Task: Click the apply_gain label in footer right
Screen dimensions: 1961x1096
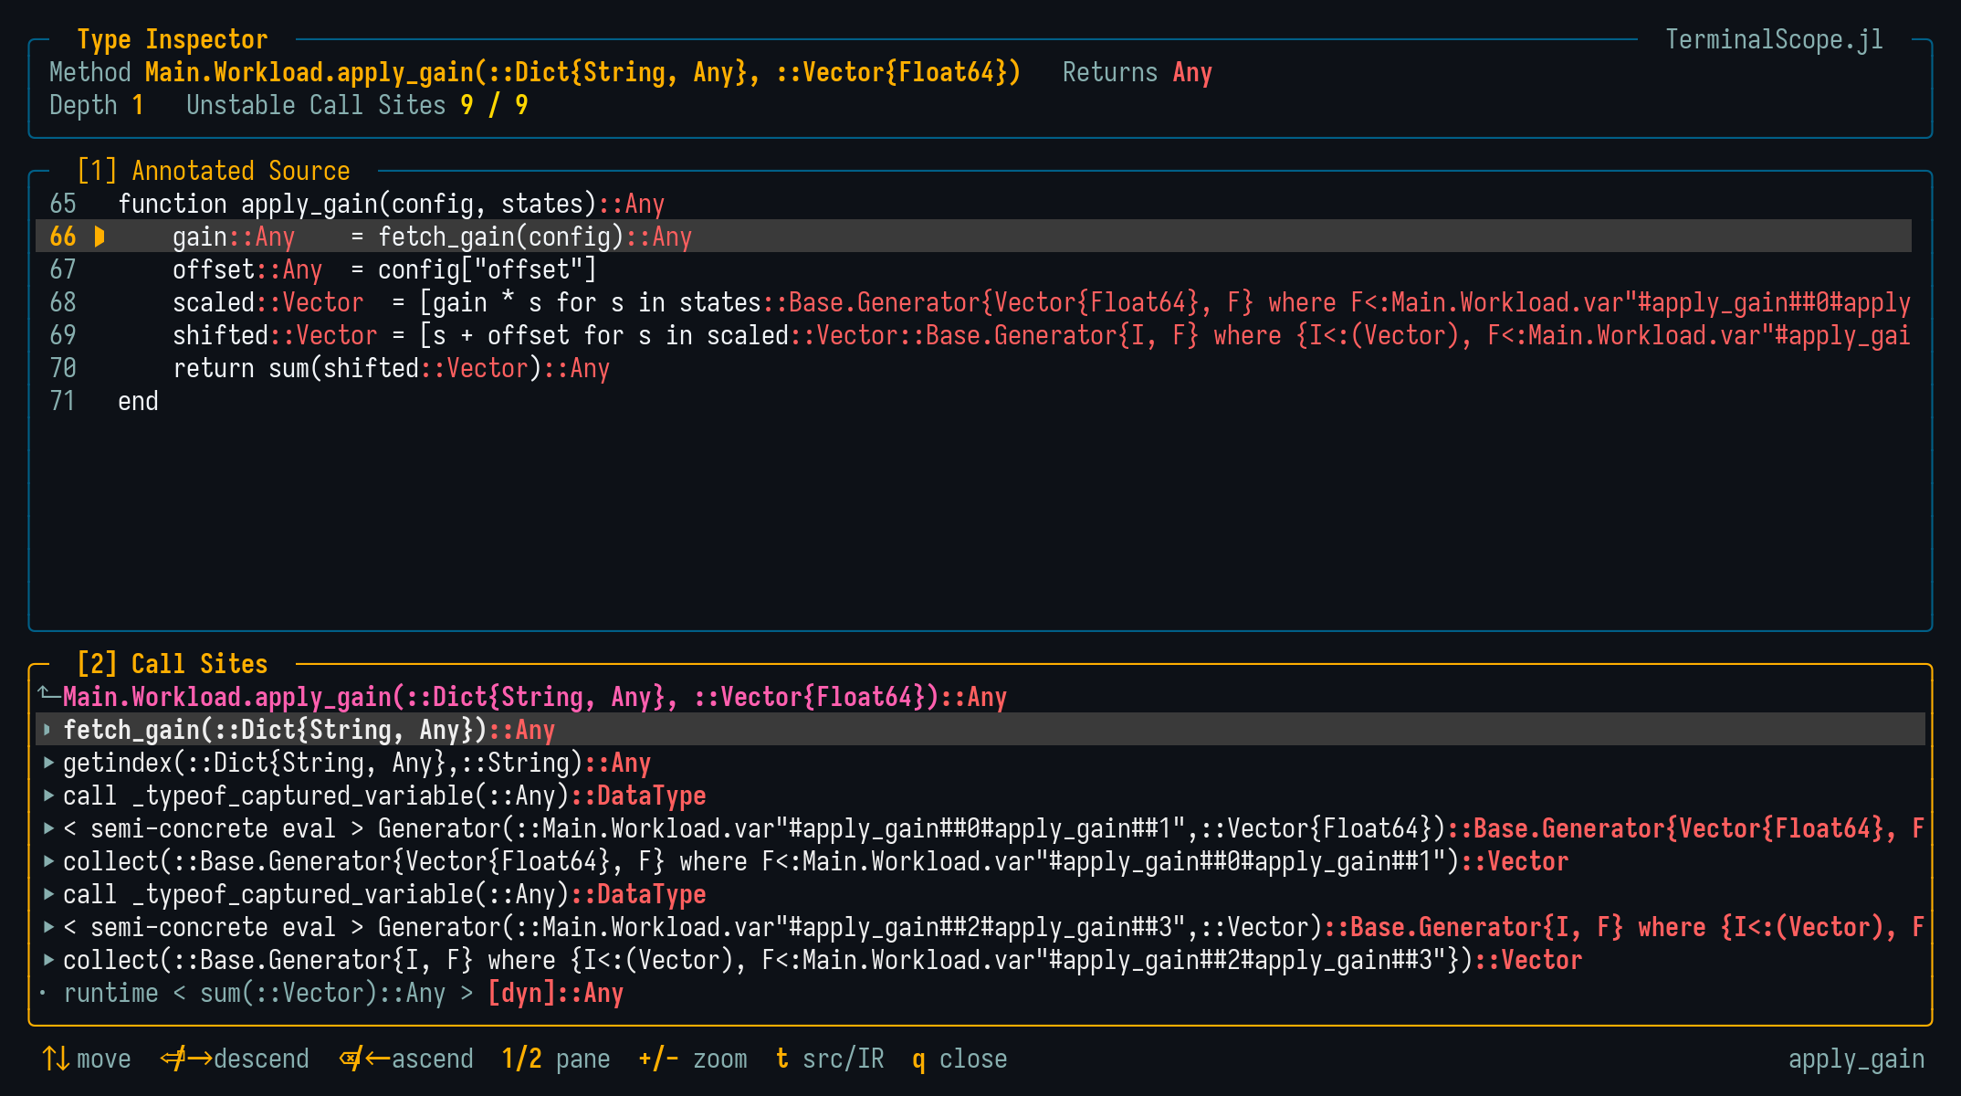Action: pos(1856,1059)
